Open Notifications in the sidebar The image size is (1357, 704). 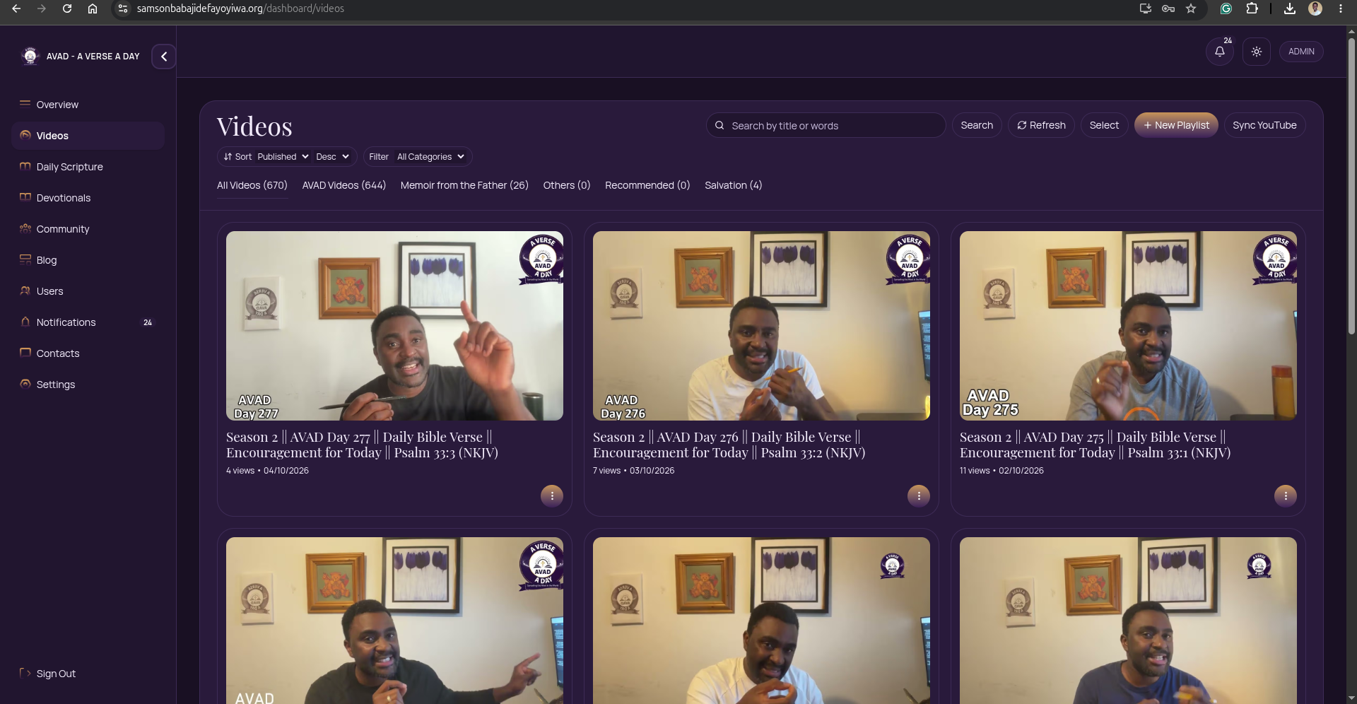point(88,322)
